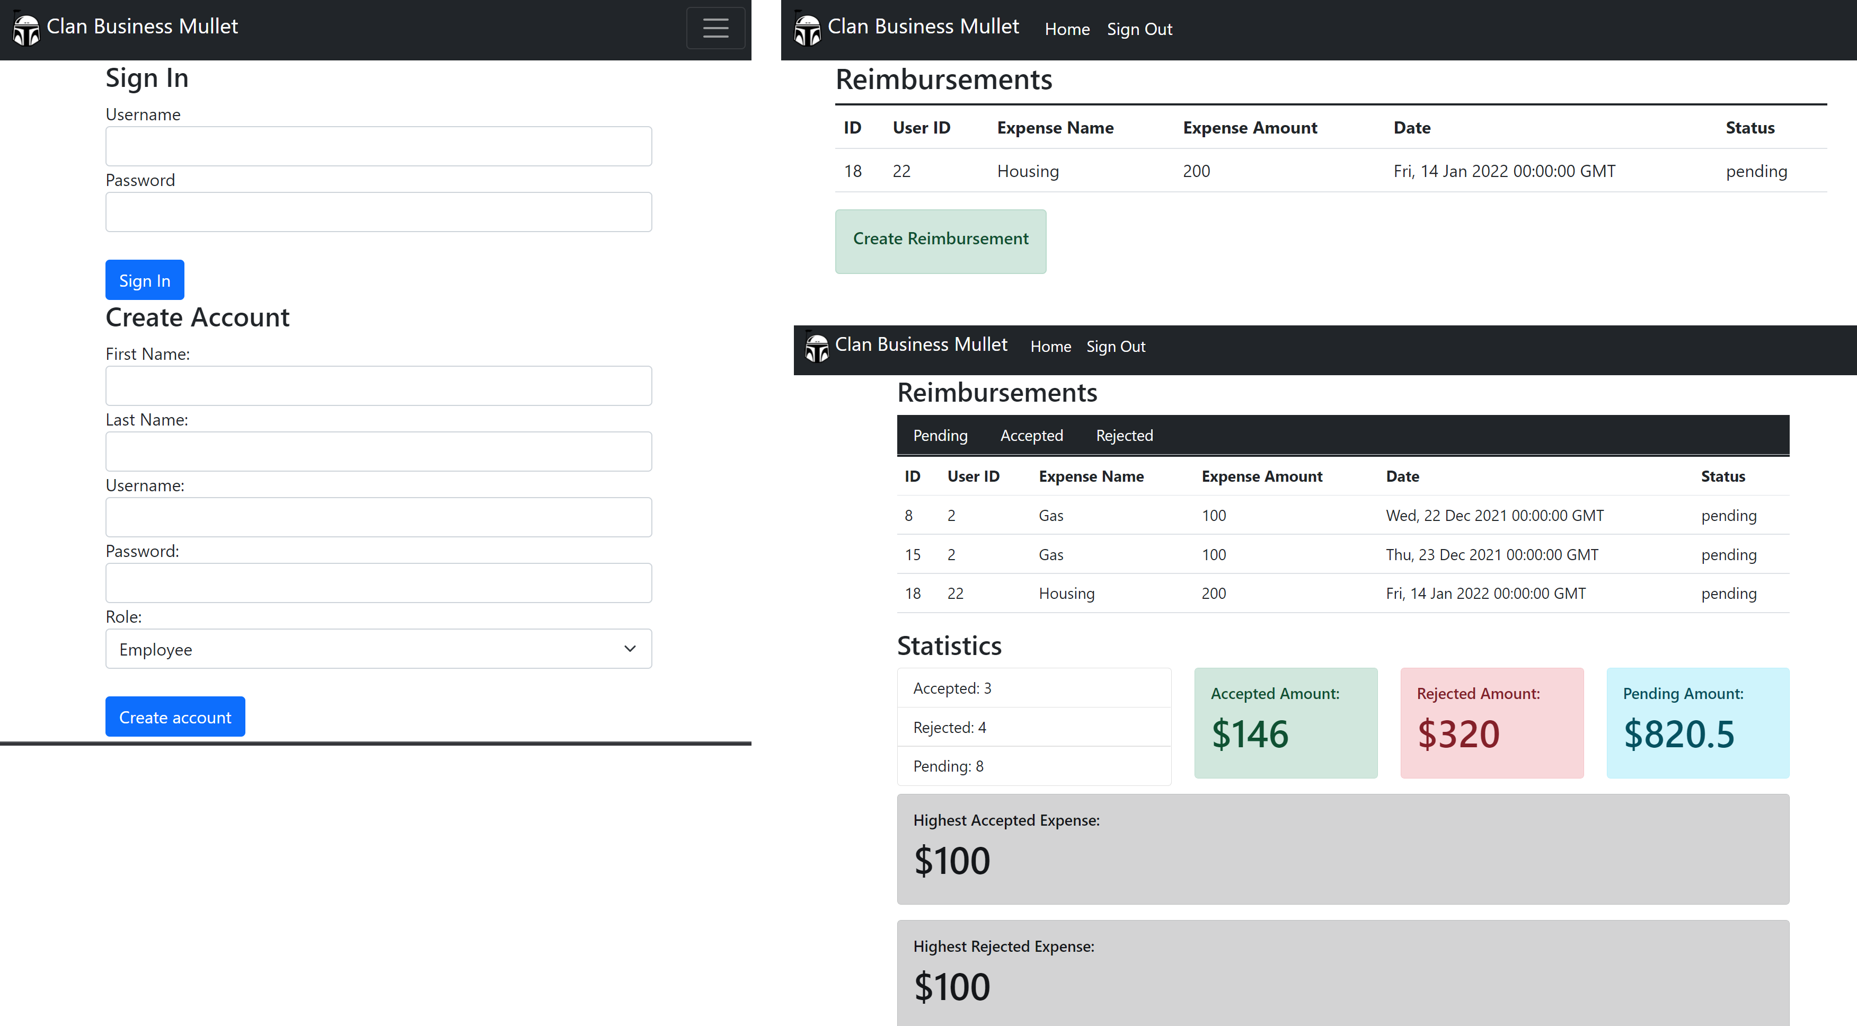Click helmet logo in the Statistics page navbar
This screenshot has width=1857, height=1026.
pyautogui.click(x=817, y=348)
